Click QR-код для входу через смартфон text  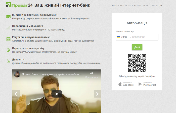(x=137, y=76)
